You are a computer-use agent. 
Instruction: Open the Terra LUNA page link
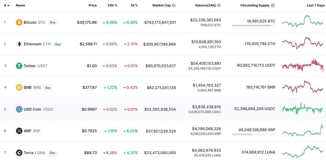point(35,153)
